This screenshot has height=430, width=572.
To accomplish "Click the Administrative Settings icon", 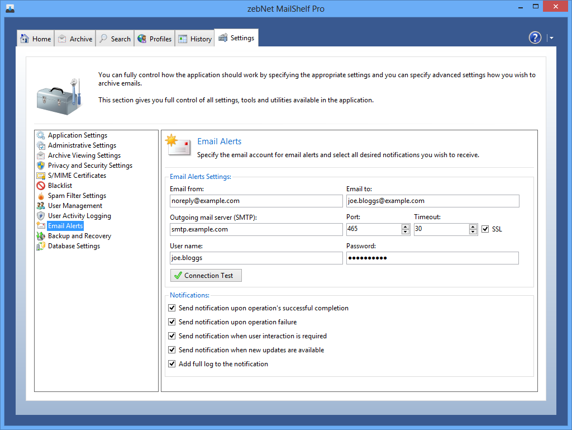I will (x=41, y=145).
